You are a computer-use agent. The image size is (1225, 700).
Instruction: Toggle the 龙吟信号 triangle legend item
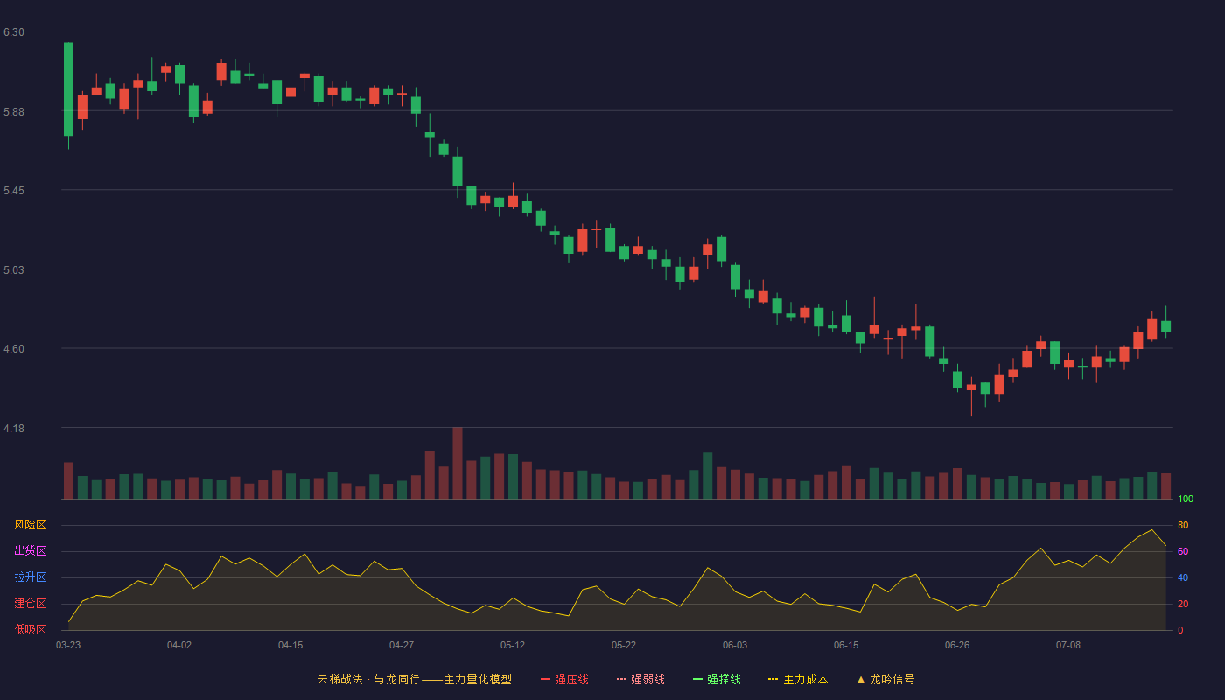point(885,679)
